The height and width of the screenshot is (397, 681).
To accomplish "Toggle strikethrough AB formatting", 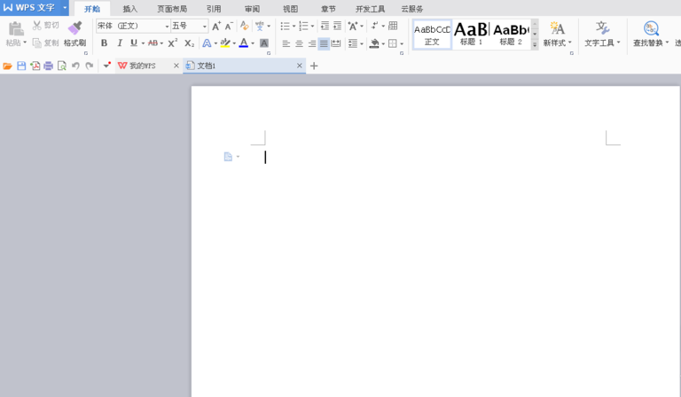I will click(153, 43).
